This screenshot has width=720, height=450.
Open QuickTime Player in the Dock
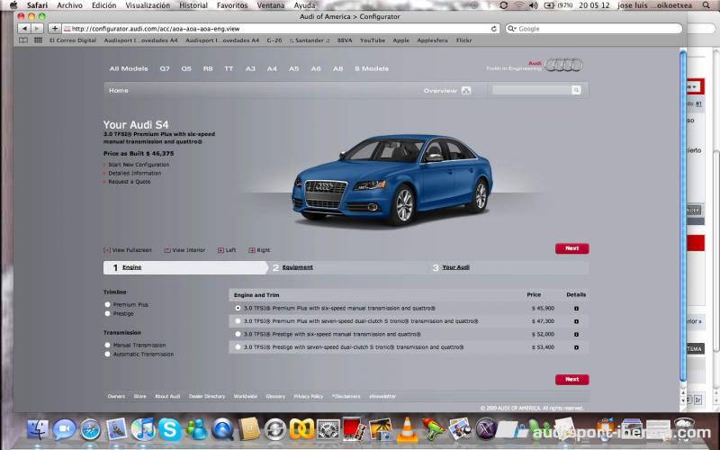tap(223, 430)
